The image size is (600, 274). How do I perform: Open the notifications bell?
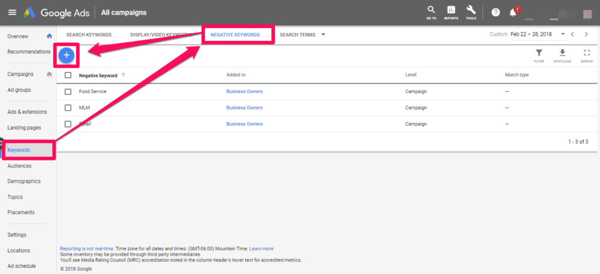[x=513, y=13]
